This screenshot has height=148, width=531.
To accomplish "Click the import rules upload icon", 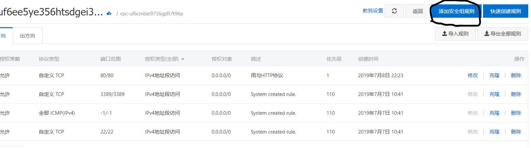I will [x=444, y=34].
